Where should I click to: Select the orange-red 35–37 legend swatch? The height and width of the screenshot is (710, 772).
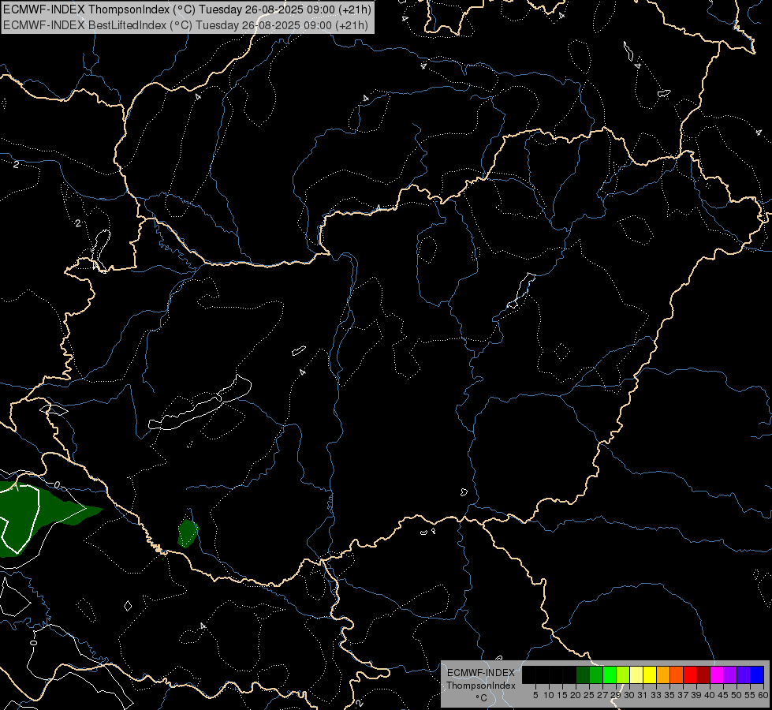point(676,674)
